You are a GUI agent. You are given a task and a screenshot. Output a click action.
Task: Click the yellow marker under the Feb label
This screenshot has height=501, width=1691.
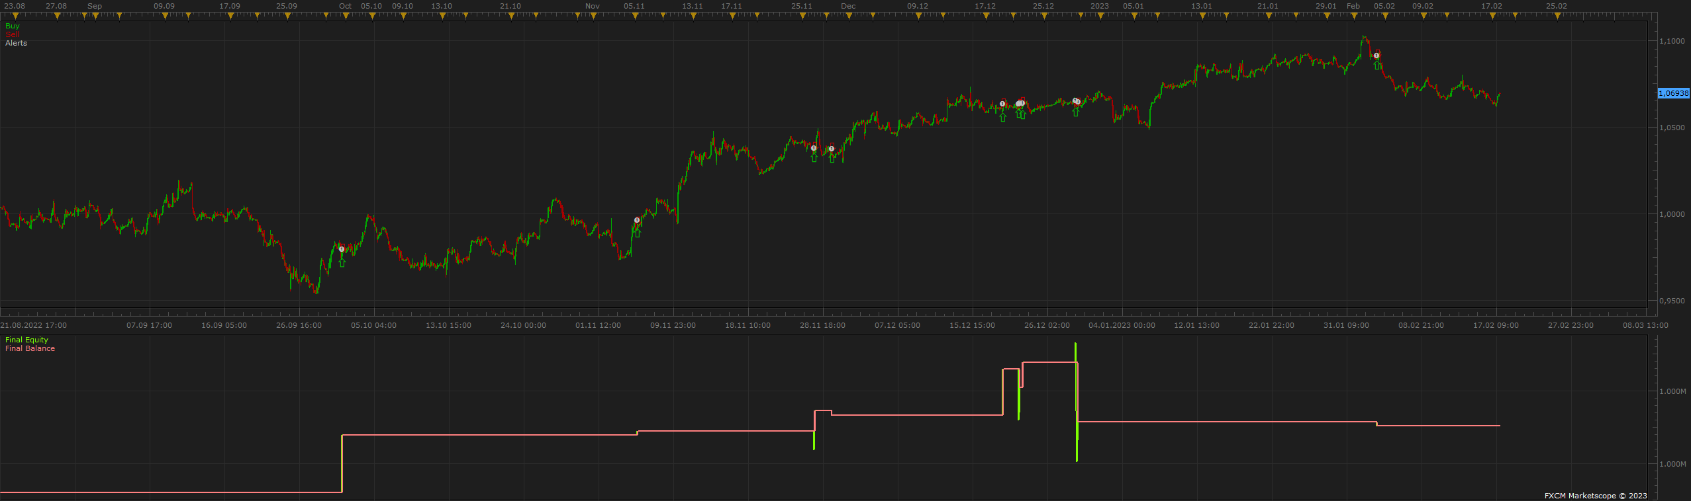1353,16
